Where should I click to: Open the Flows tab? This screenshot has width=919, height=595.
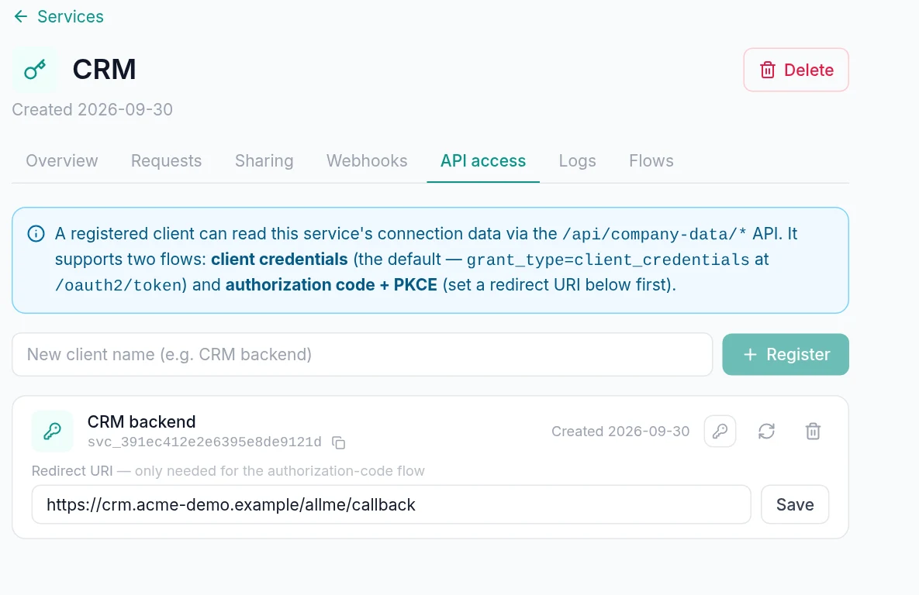pos(651,160)
